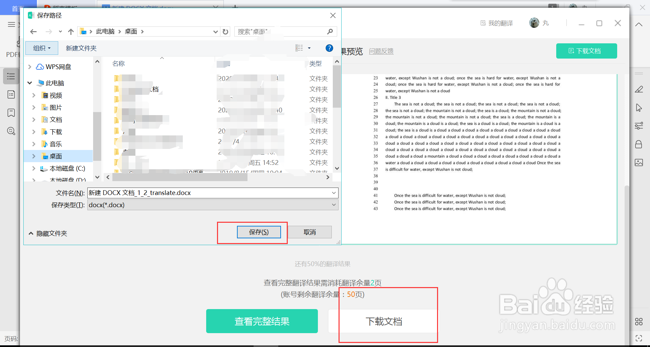Click line 26 text 'II. Title 3' in preview
Screen dimensions: 650x347
pos(393,97)
